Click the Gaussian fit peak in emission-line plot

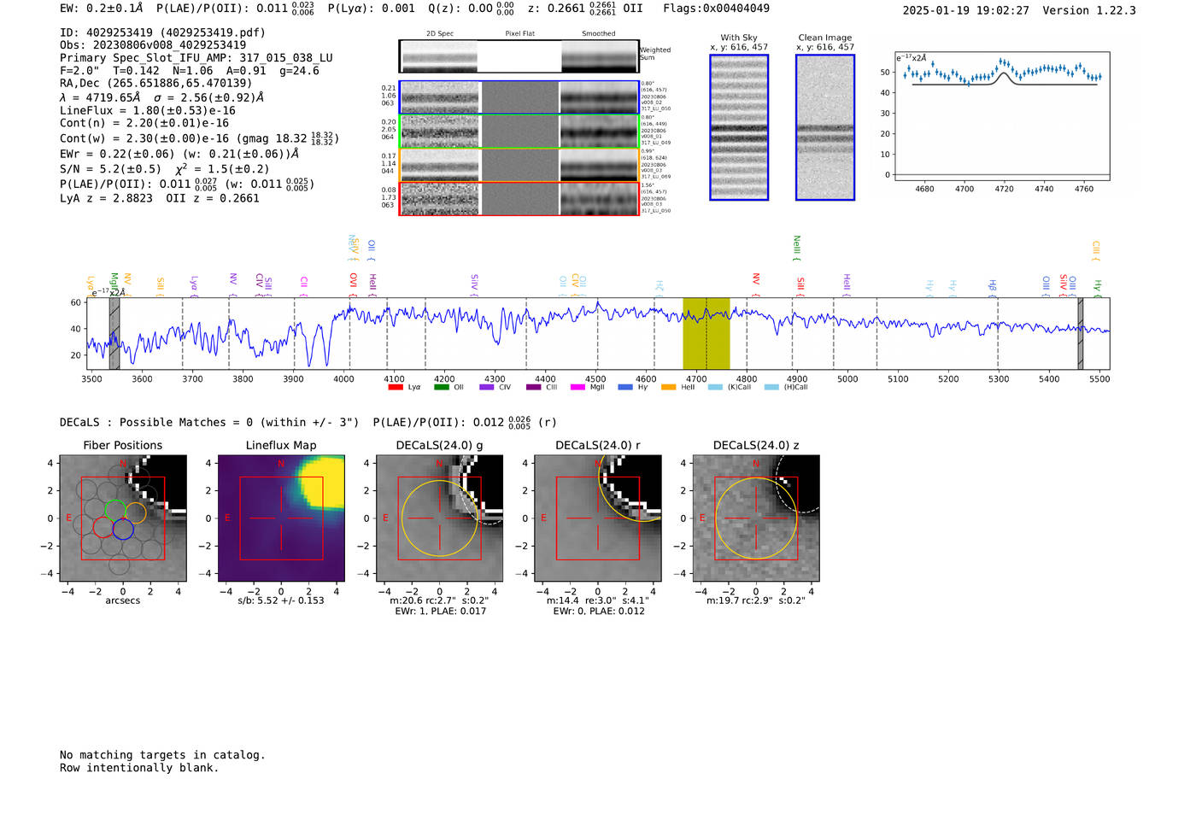[1004, 73]
